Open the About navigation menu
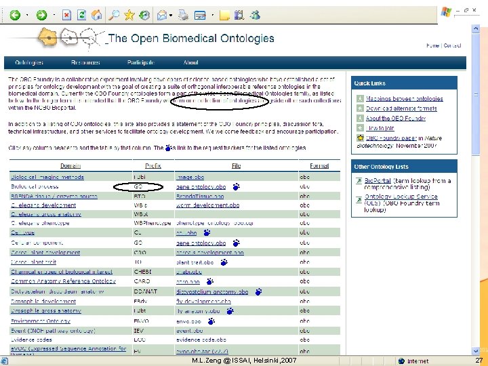The image size is (488, 366). (190, 62)
